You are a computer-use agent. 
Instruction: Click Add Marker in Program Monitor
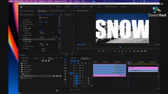pyautogui.click(x=103, y=51)
